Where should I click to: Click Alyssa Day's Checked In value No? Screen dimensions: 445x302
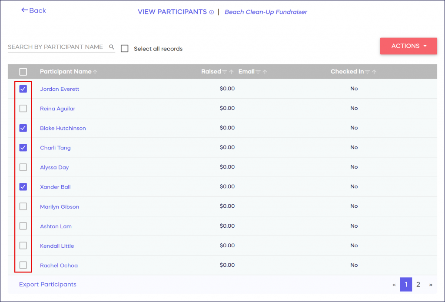point(354,167)
